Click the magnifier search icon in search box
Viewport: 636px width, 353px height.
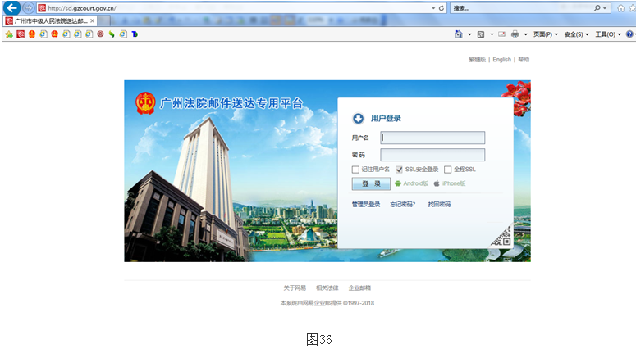click(x=597, y=8)
